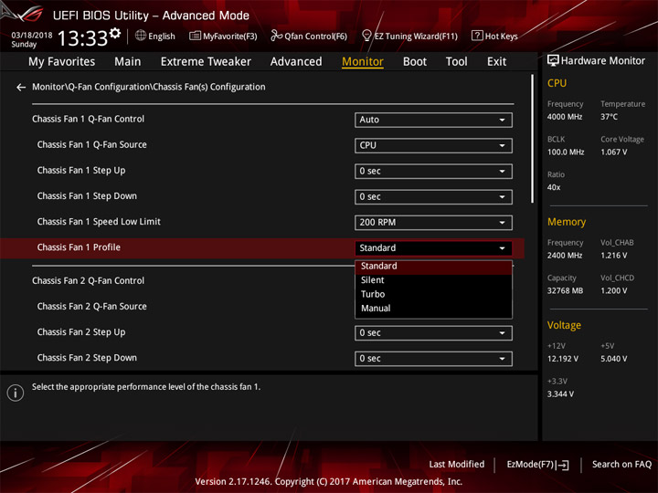Click +3.3V value 3.344 V
This screenshot has width=658, height=493.
click(560, 394)
